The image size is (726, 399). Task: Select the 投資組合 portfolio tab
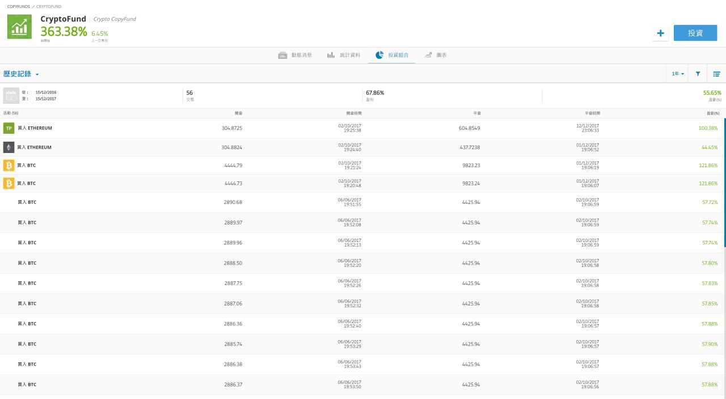tap(391, 56)
